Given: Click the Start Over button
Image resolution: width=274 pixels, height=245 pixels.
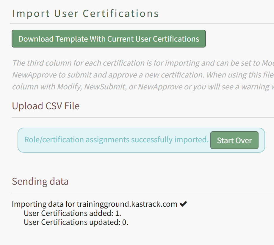Looking at the screenshot, I should 234,140.
